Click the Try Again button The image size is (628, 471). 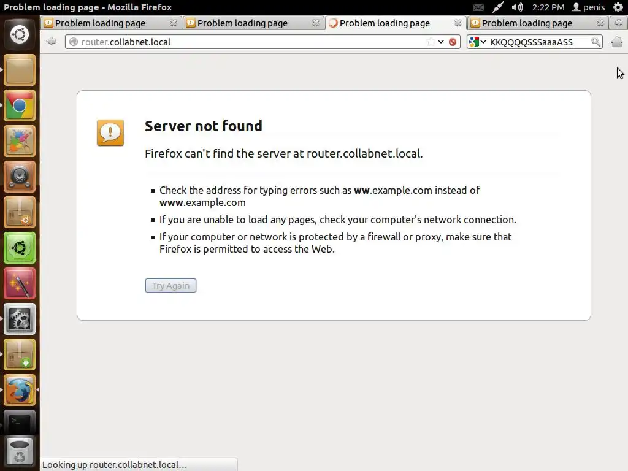point(170,286)
